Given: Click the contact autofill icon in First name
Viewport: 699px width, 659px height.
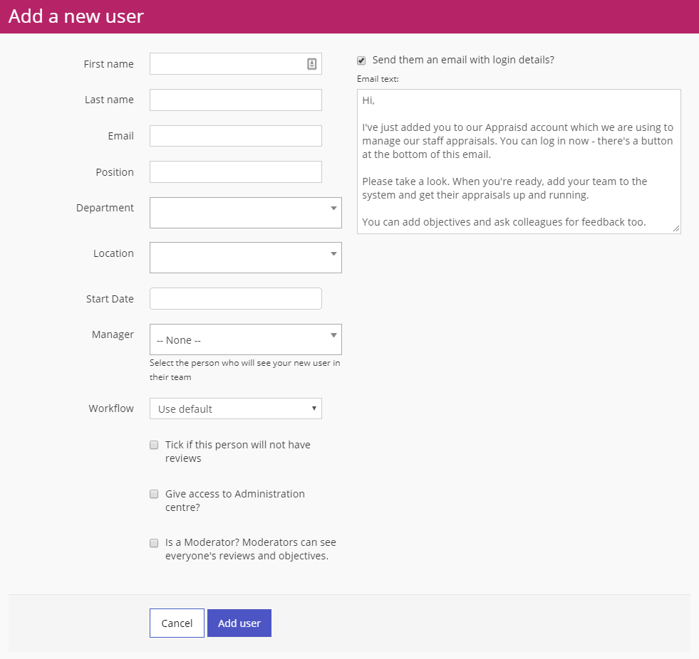Looking at the screenshot, I should tap(311, 64).
